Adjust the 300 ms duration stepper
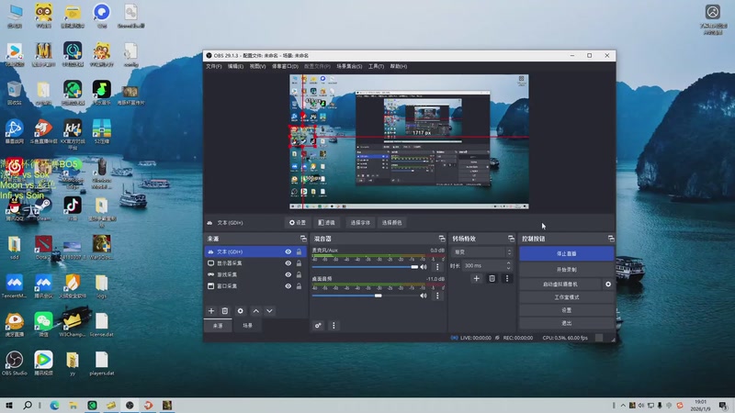Viewport: 735px width, 413px height. 509,265
